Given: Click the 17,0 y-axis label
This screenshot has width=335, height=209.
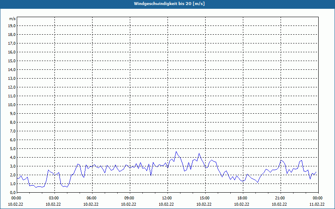Looking at the screenshot, I should pyautogui.click(x=12, y=43).
